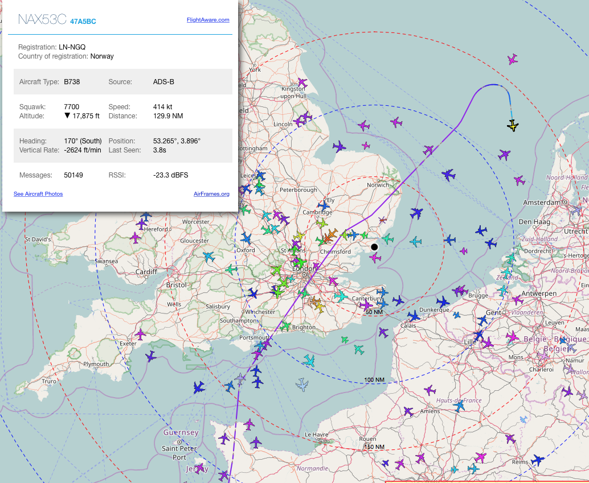Select purple aircraft south of the yellow aircraft
This screenshot has height=483, width=589.
coord(504,154)
